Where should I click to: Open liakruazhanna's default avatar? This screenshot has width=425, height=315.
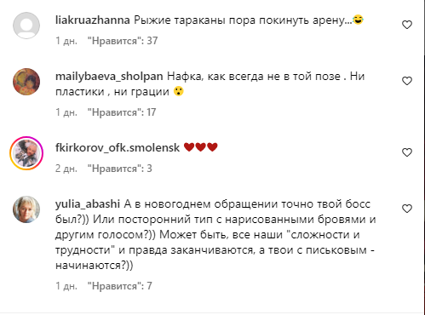pyautogui.click(x=26, y=26)
